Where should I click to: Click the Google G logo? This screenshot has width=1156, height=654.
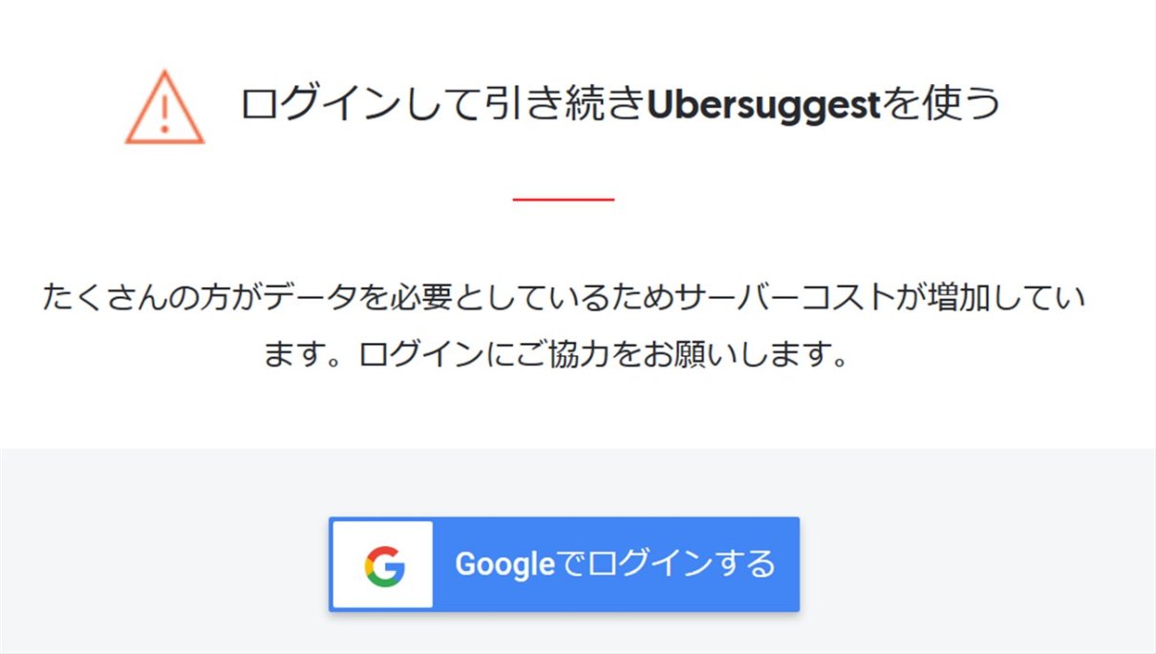[384, 565]
